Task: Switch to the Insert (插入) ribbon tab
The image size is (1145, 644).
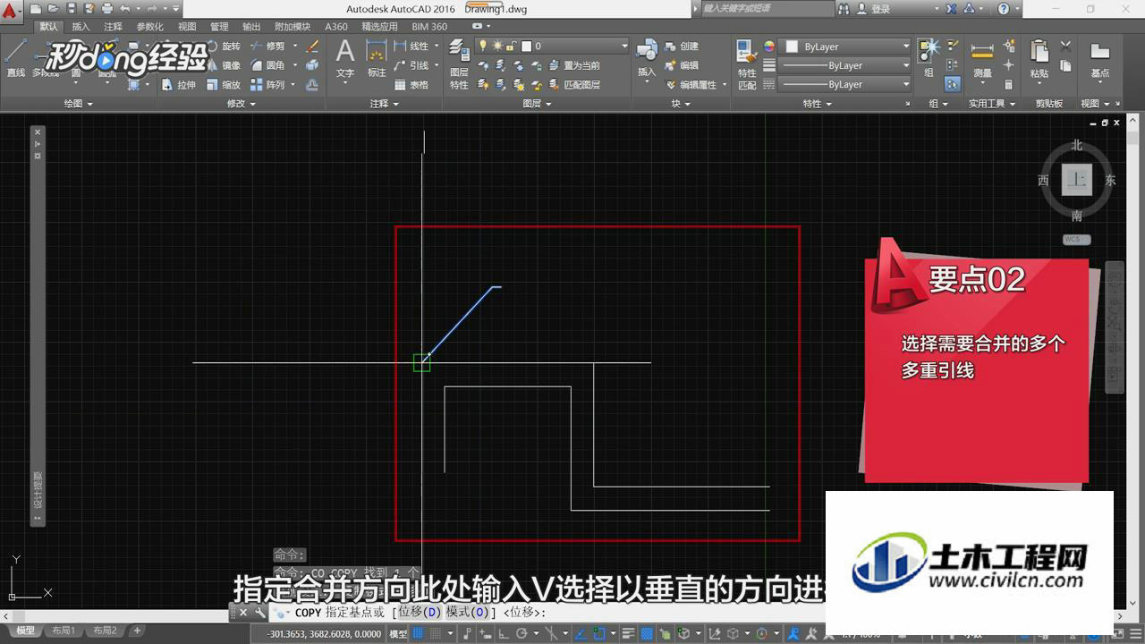Action: click(x=81, y=27)
